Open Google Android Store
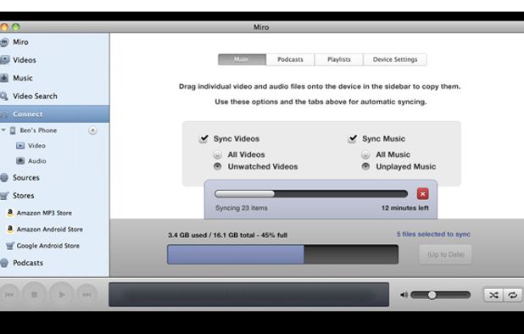 (x=47, y=246)
